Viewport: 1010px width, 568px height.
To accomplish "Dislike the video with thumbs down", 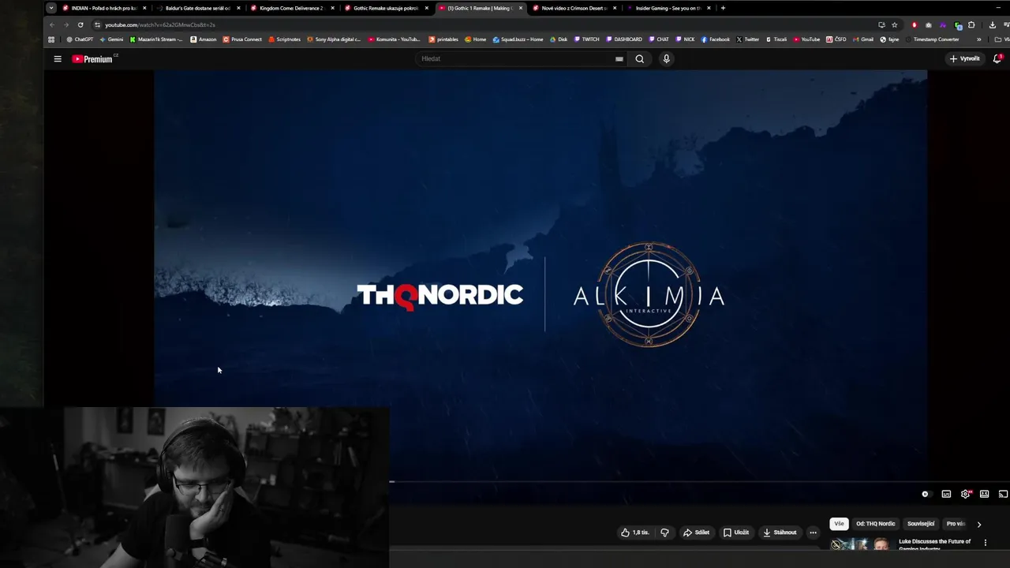I will point(664,532).
